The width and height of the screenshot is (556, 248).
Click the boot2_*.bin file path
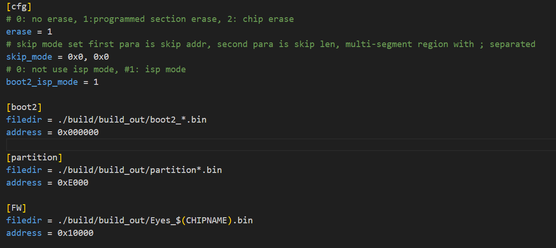[x=132, y=120]
